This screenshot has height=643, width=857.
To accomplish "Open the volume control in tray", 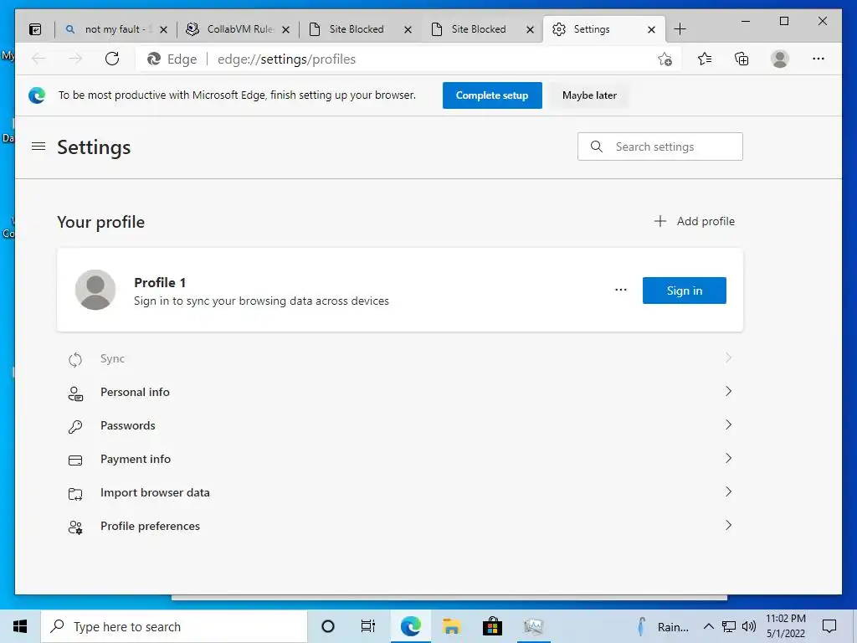I will pos(749,626).
